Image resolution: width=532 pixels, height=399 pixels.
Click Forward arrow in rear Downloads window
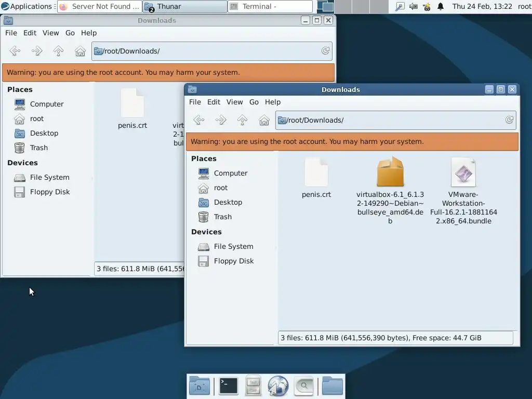tap(37, 51)
